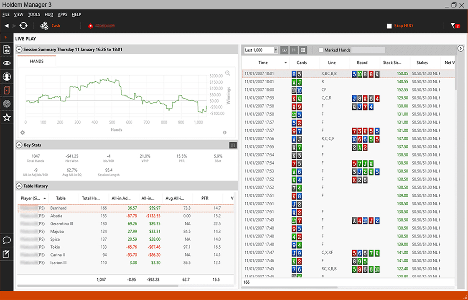Click the Key Stats layout columns icon

(x=233, y=145)
